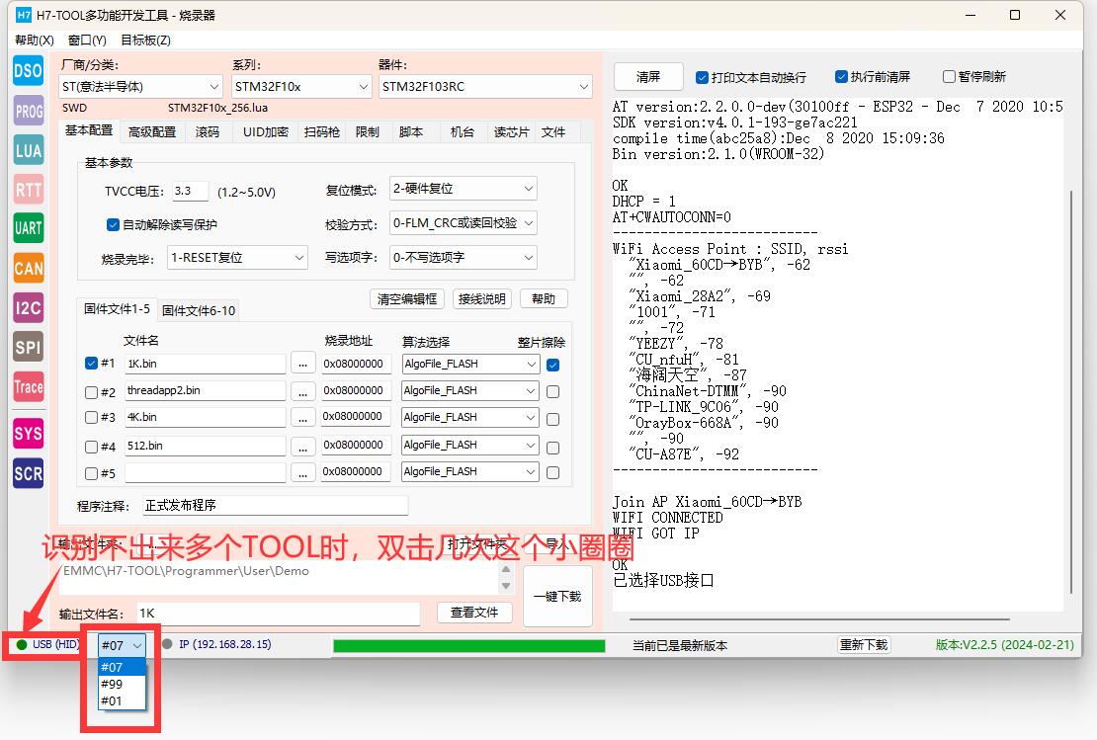Click the 清空编辑框 button

[x=407, y=299]
